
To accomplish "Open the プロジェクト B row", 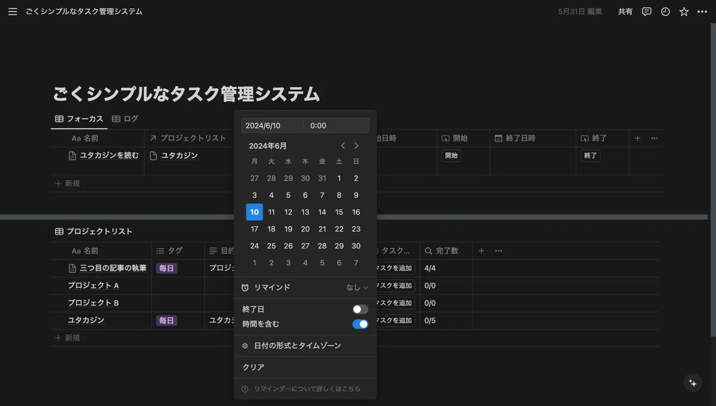I will tap(94, 303).
